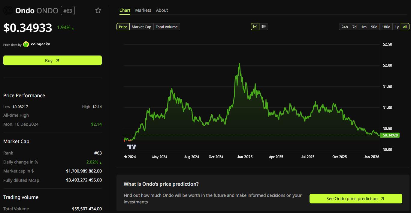Open the About tab
411x213 pixels.
point(162,10)
